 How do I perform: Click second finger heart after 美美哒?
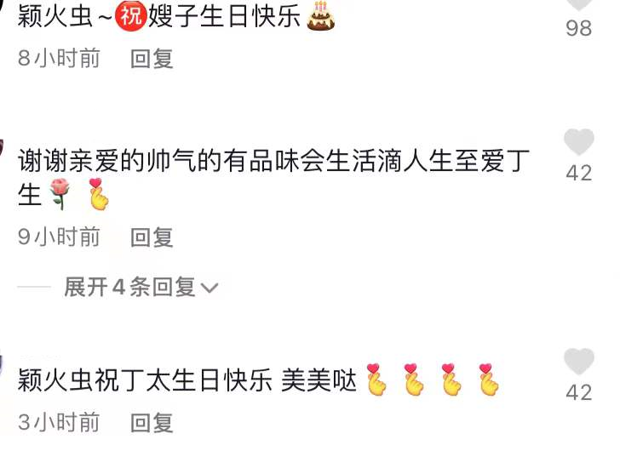414,380
